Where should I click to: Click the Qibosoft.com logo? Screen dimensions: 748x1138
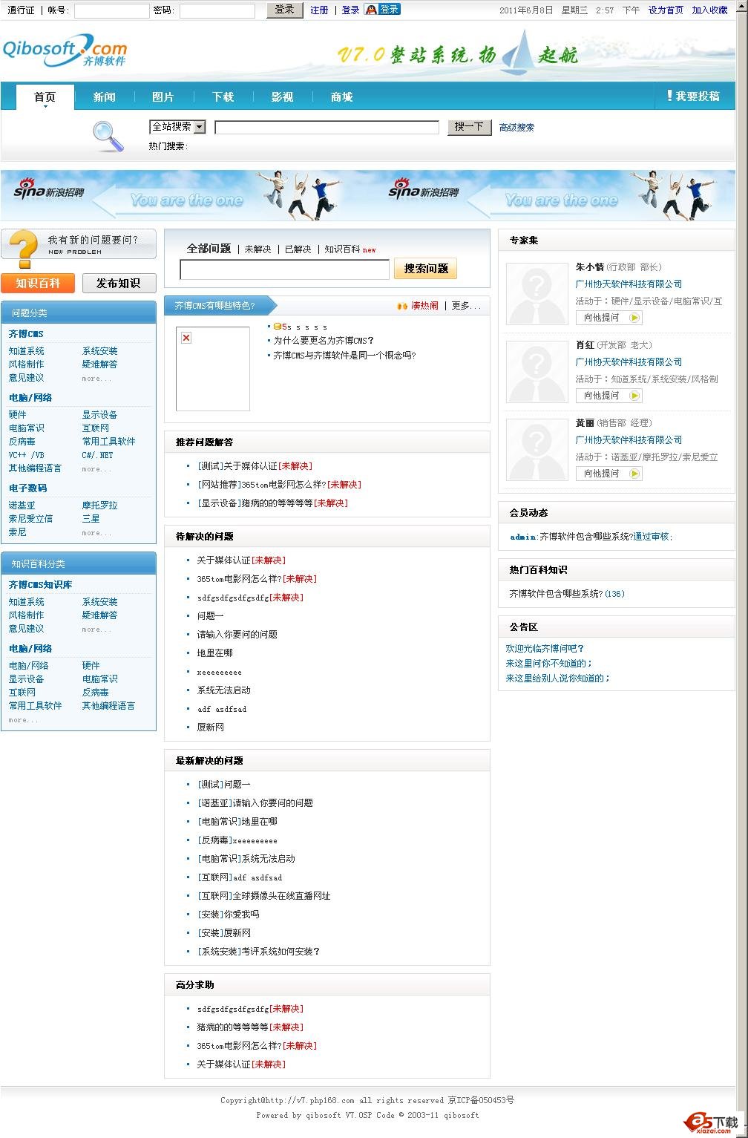[65, 50]
